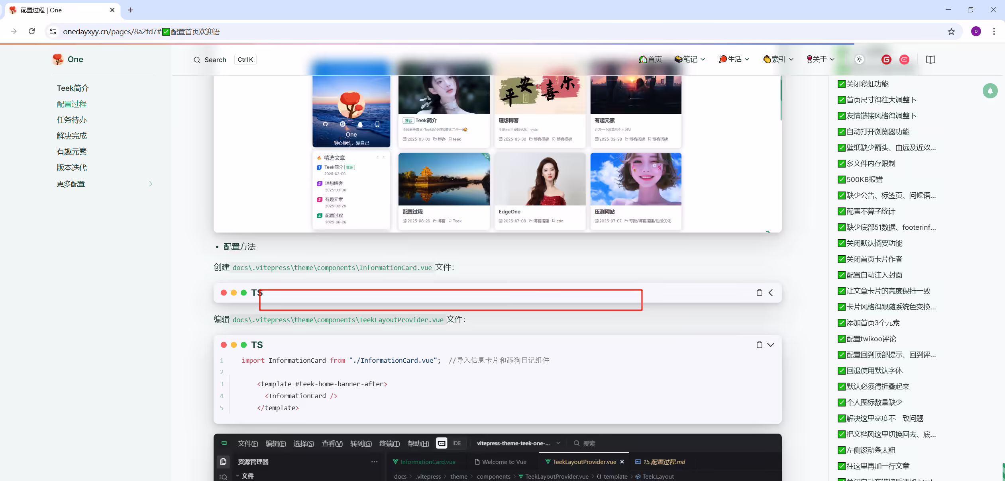The image size is (1005, 481).
Task: Open the 笔记 navigation dropdown
Action: tap(690, 59)
